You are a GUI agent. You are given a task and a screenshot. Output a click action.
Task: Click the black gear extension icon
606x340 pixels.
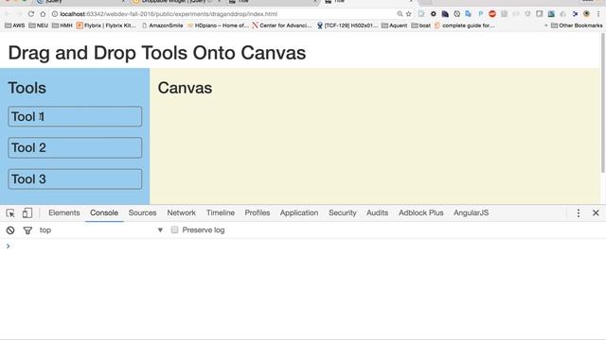click(x=434, y=14)
